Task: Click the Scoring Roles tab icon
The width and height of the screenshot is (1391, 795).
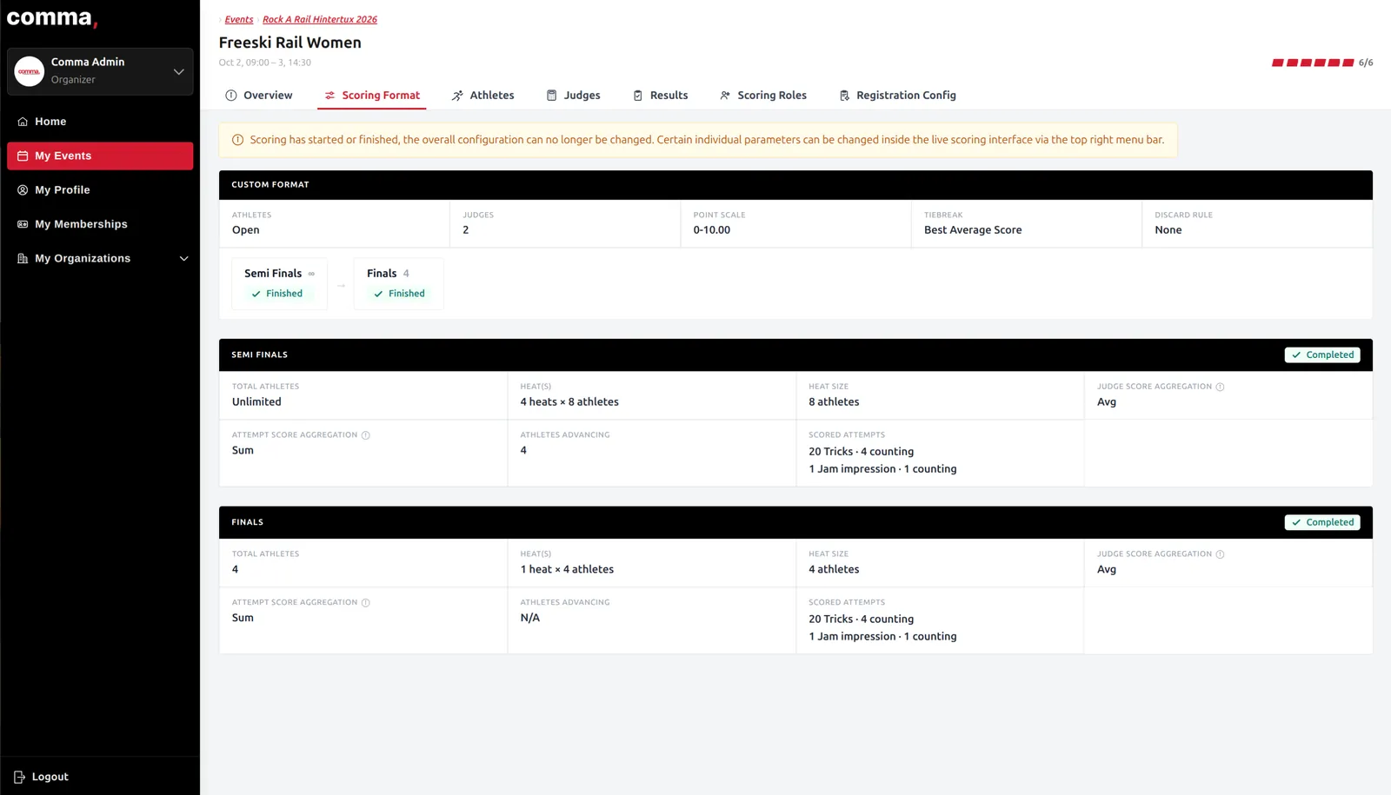Action: click(725, 96)
